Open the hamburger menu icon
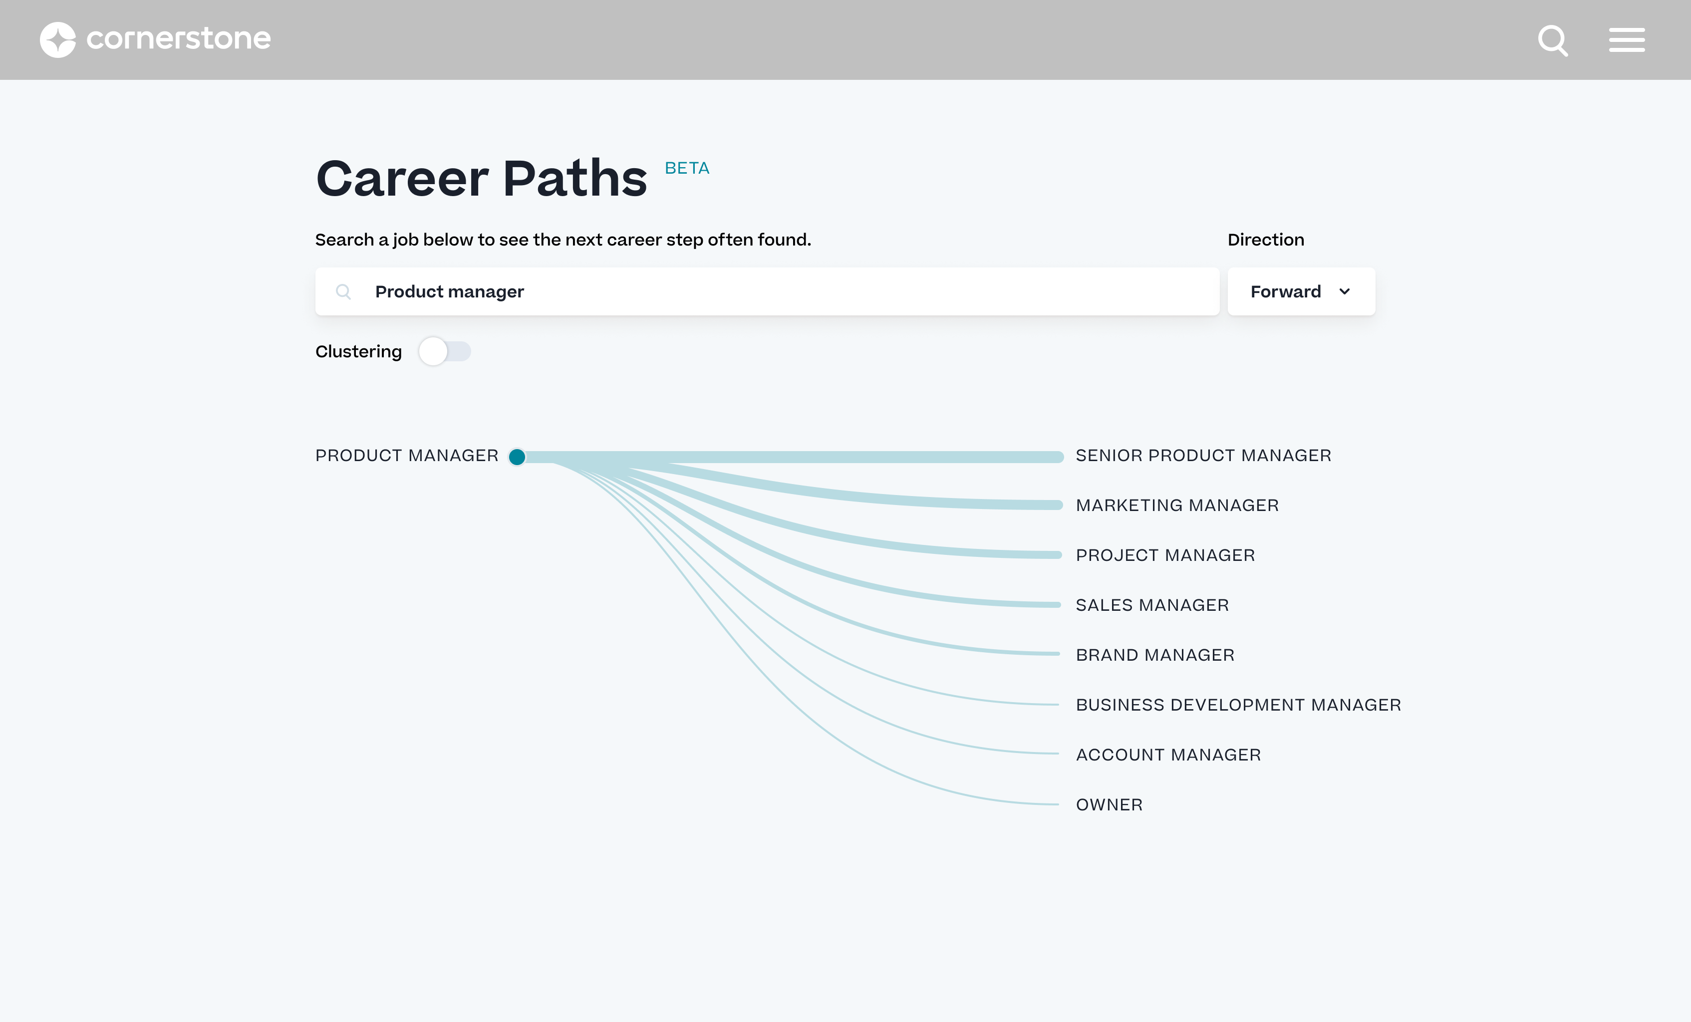The image size is (1691, 1022). [x=1627, y=40]
